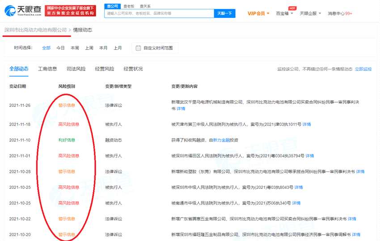Filter time by 本周
The image size is (380, 241).
pos(75,48)
